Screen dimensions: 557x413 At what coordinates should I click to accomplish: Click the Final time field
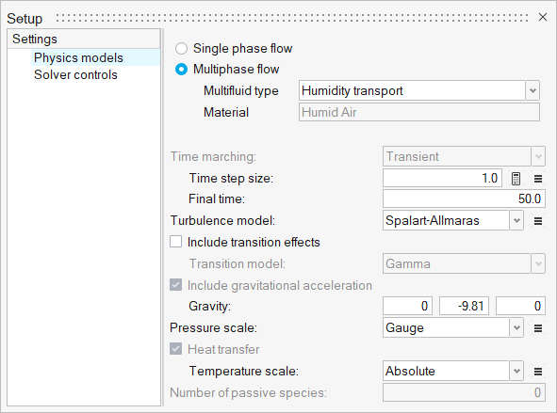[464, 199]
